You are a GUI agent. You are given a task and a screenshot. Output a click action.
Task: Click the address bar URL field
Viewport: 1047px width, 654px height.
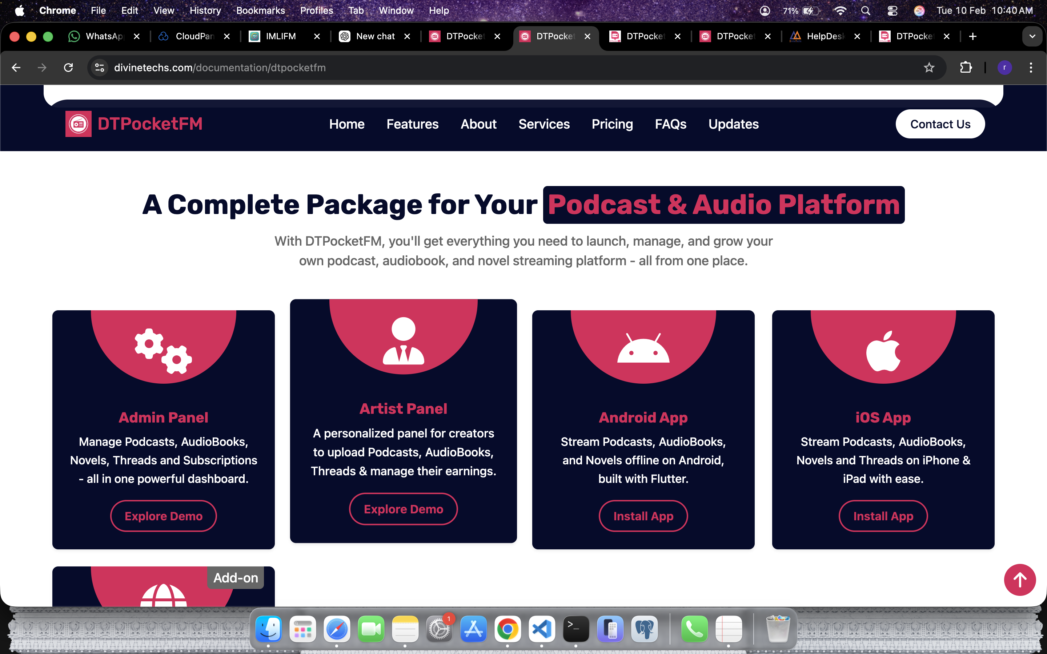(x=476, y=68)
